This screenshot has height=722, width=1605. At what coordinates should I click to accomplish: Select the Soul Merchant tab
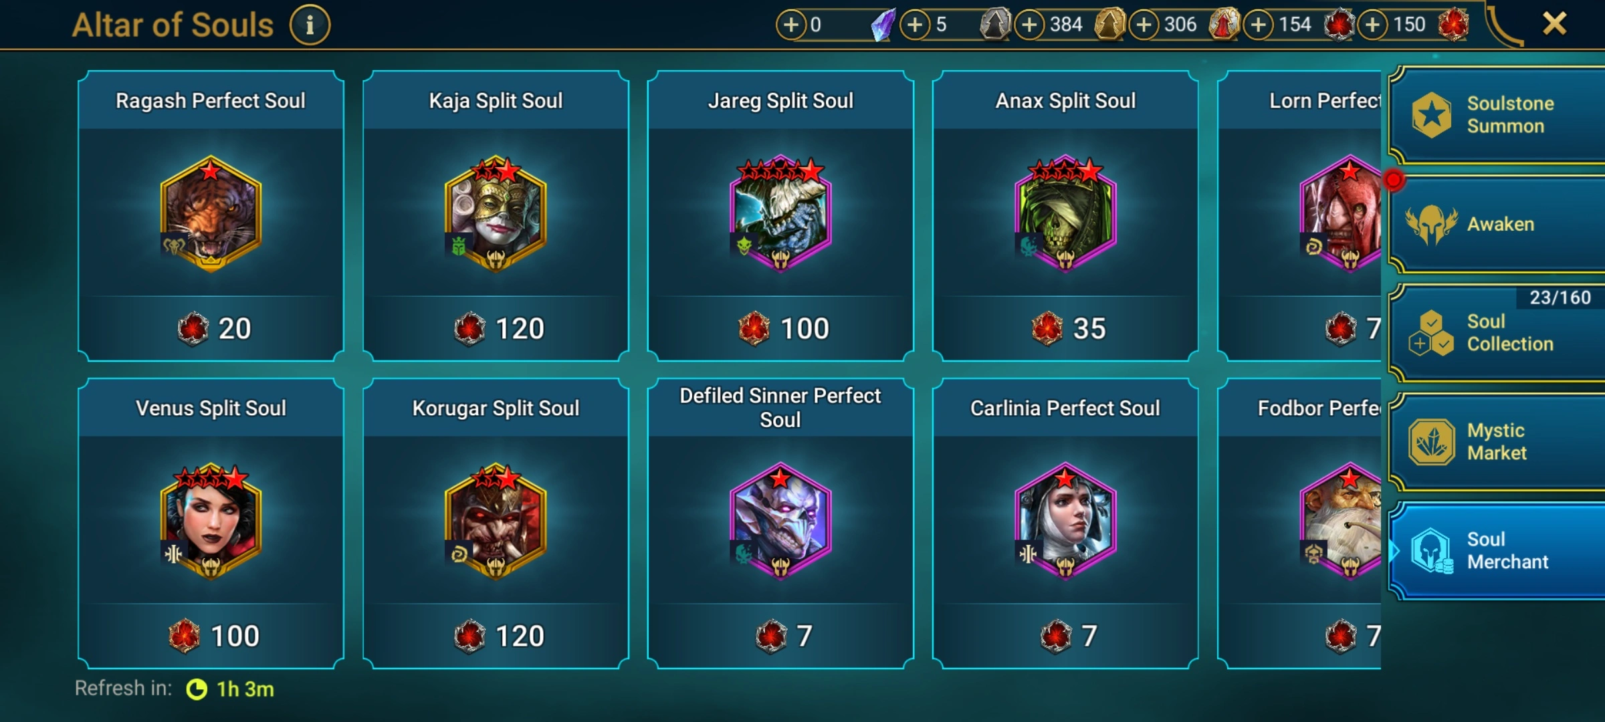coord(1497,550)
